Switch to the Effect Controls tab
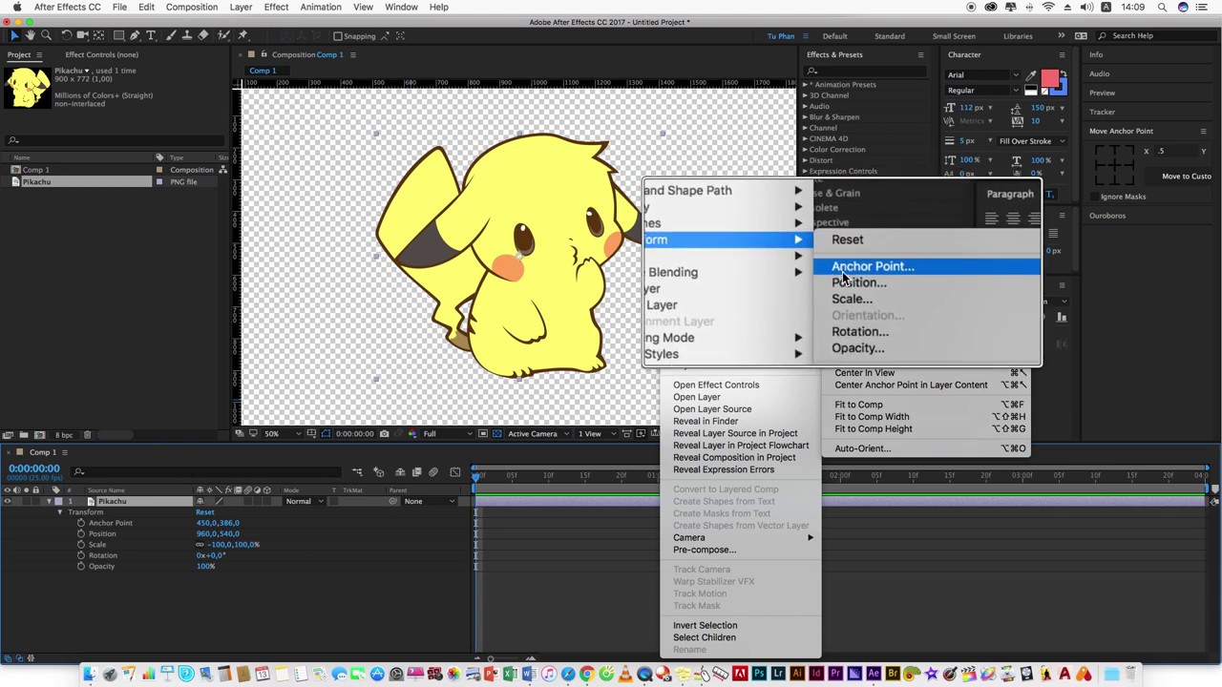The height and width of the screenshot is (687, 1222). pos(100,54)
